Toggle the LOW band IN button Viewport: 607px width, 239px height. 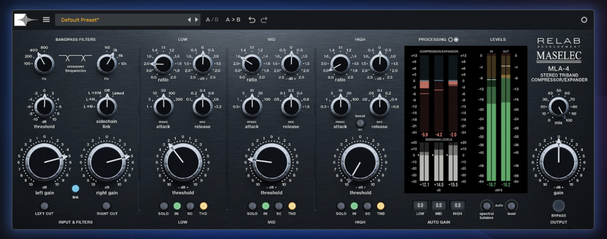(x=177, y=206)
